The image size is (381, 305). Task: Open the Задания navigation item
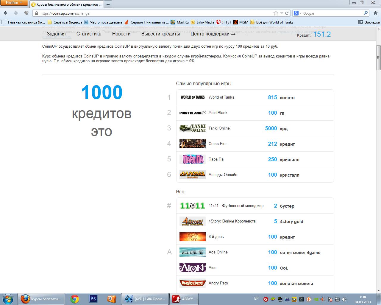(x=56, y=34)
